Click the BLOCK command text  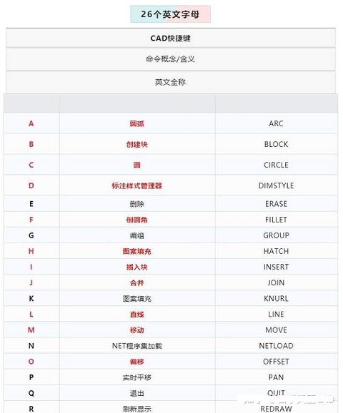point(276,144)
